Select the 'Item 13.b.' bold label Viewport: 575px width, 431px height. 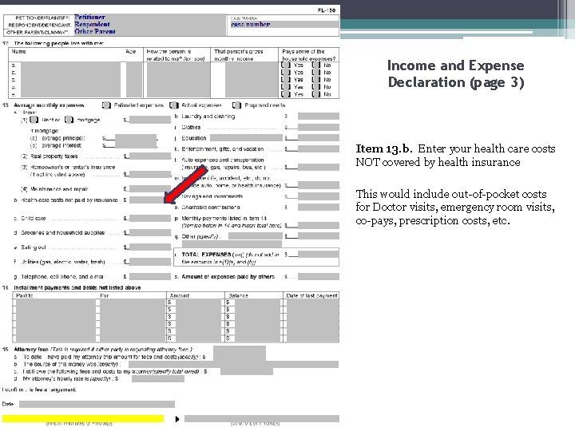(384, 148)
